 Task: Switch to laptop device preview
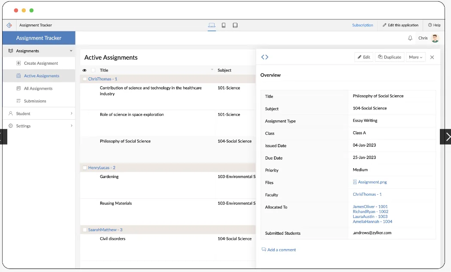(212, 25)
